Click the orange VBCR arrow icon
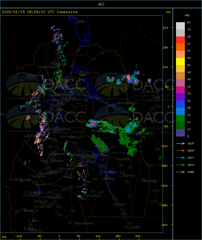202x240 pixels. pyautogui.click(x=181, y=150)
